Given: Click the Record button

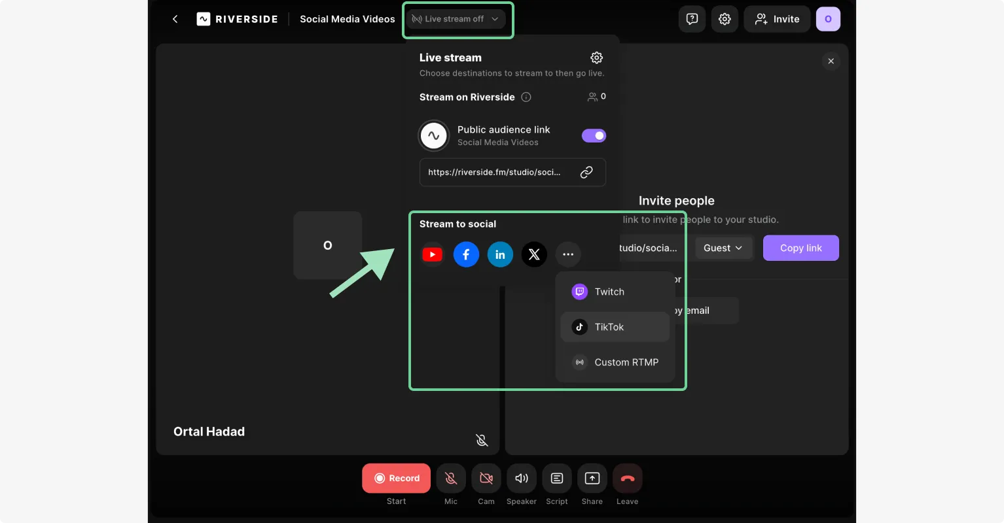Looking at the screenshot, I should tap(397, 478).
